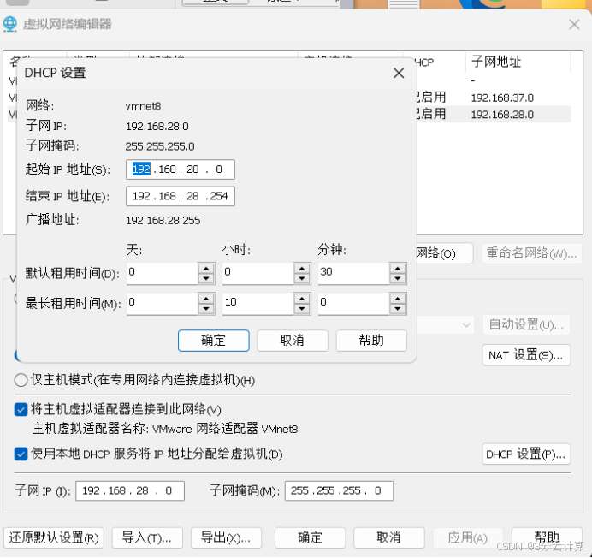Click 取消 in the DHCP settings dialog
Viewport: 592px width, 558px height.
pyautogui.click(x=292, y=341)
